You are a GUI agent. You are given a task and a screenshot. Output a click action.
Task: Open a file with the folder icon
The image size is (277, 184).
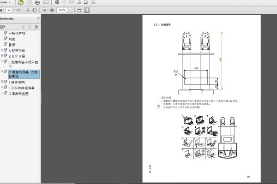click(x=21, y=2)
